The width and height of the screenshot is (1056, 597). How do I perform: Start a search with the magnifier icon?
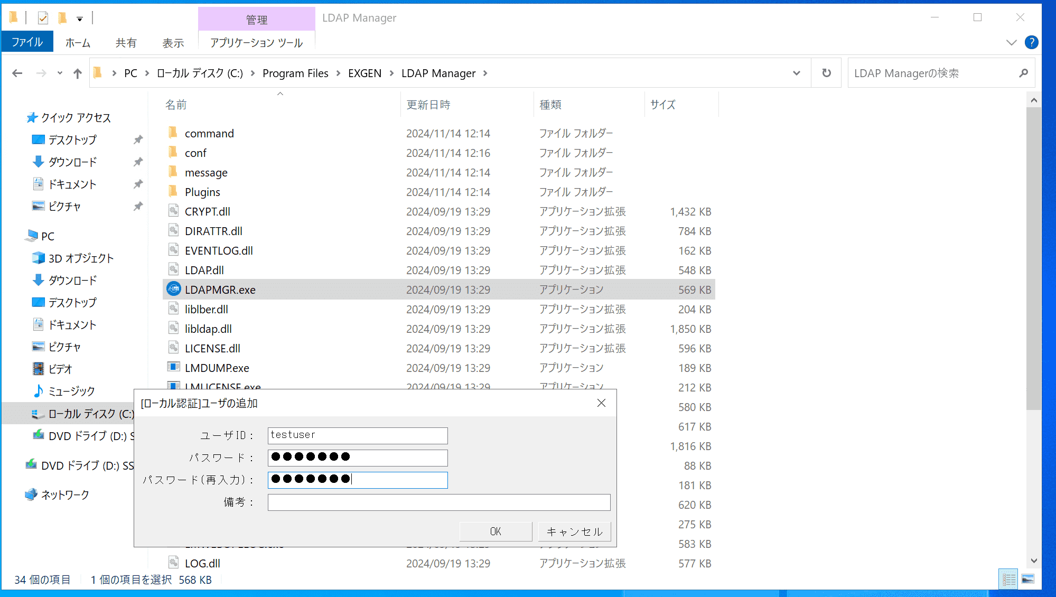coord(1024,73)
